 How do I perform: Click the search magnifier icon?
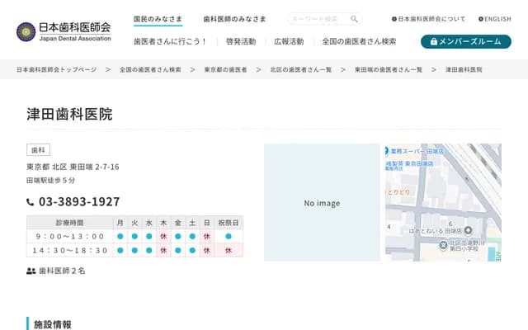(355, 19)
